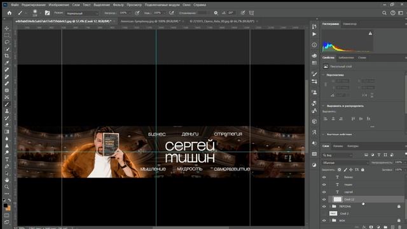Open the Actions play icon panel
The width and height of the screenshot is (407, 229).
tap(314, 34)
